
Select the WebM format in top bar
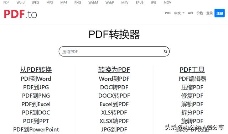tap(93, 2)
